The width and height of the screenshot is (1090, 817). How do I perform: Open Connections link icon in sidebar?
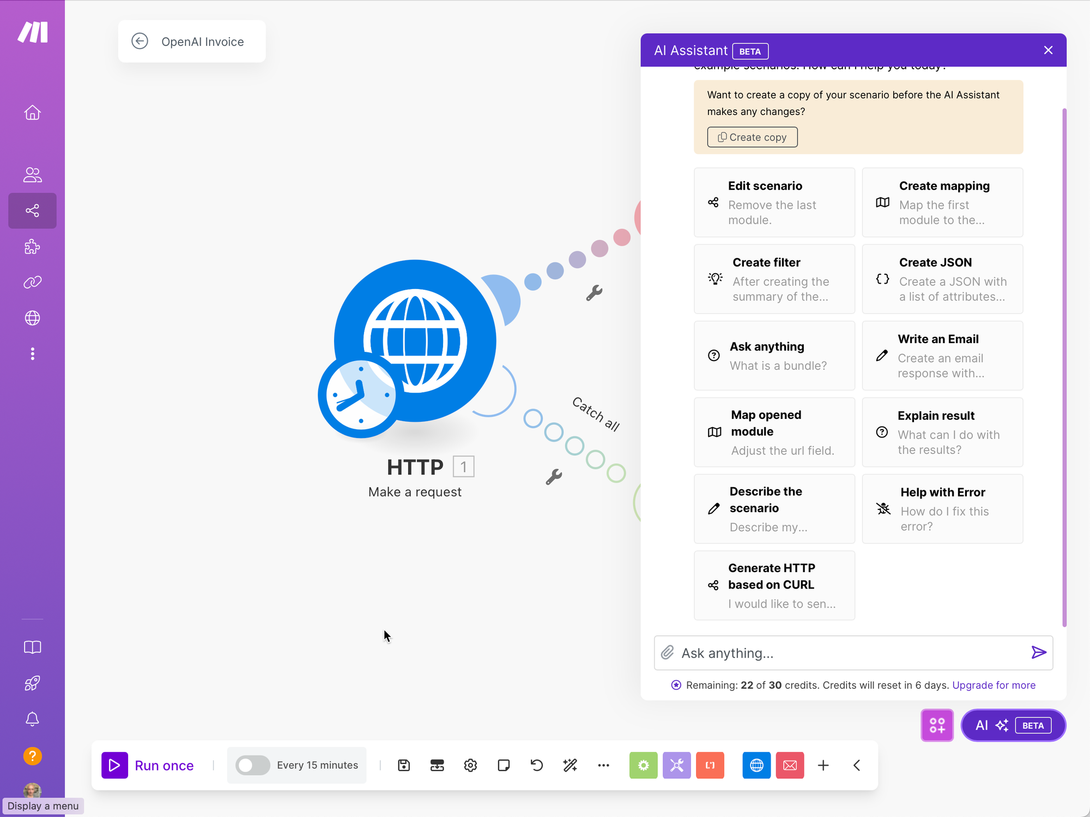(x=32, y=282)
